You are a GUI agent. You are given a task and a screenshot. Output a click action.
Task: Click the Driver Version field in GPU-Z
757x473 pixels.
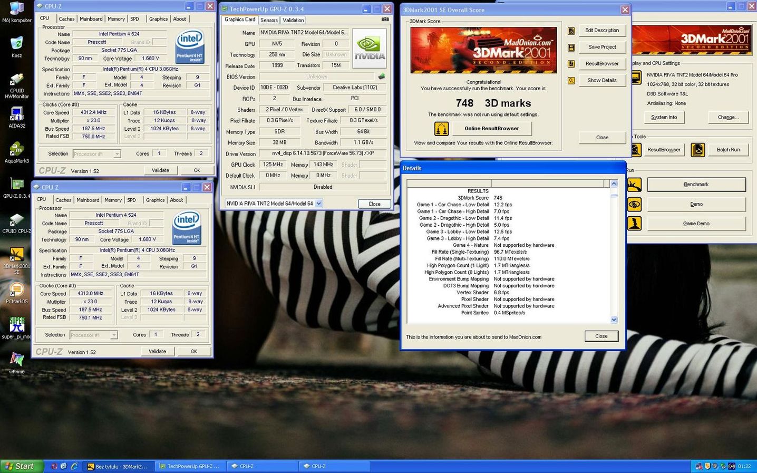point(323,154)
